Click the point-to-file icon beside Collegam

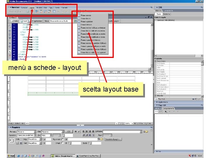pos(144,132)
